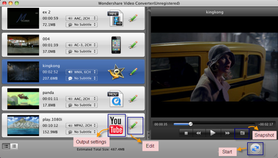Screen dimensions: 278x158
Task: Select the file name text 'panda'
Action: [48, 92]
